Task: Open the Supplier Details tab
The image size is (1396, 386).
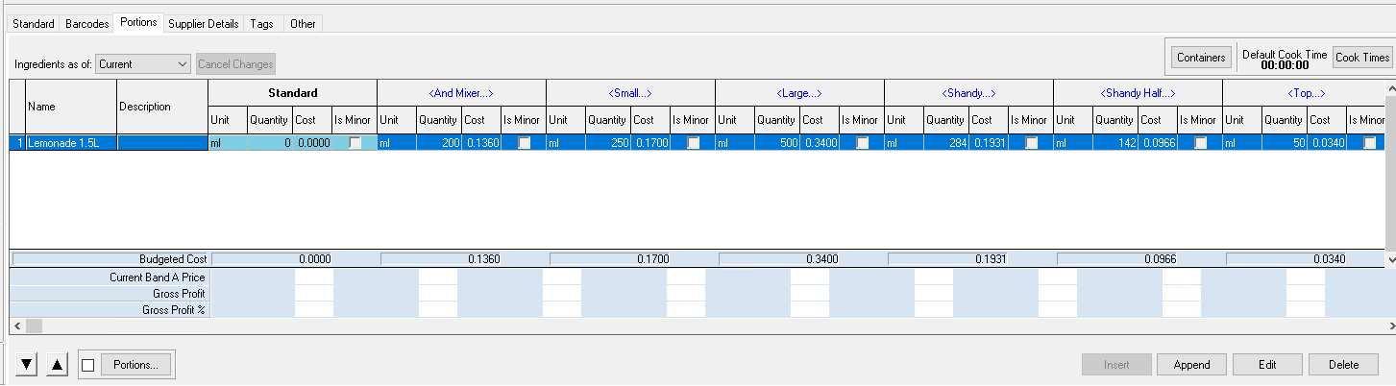Action: [203, 24]
